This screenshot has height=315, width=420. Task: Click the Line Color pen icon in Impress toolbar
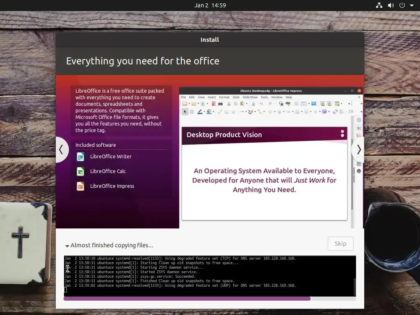(200, 112)
